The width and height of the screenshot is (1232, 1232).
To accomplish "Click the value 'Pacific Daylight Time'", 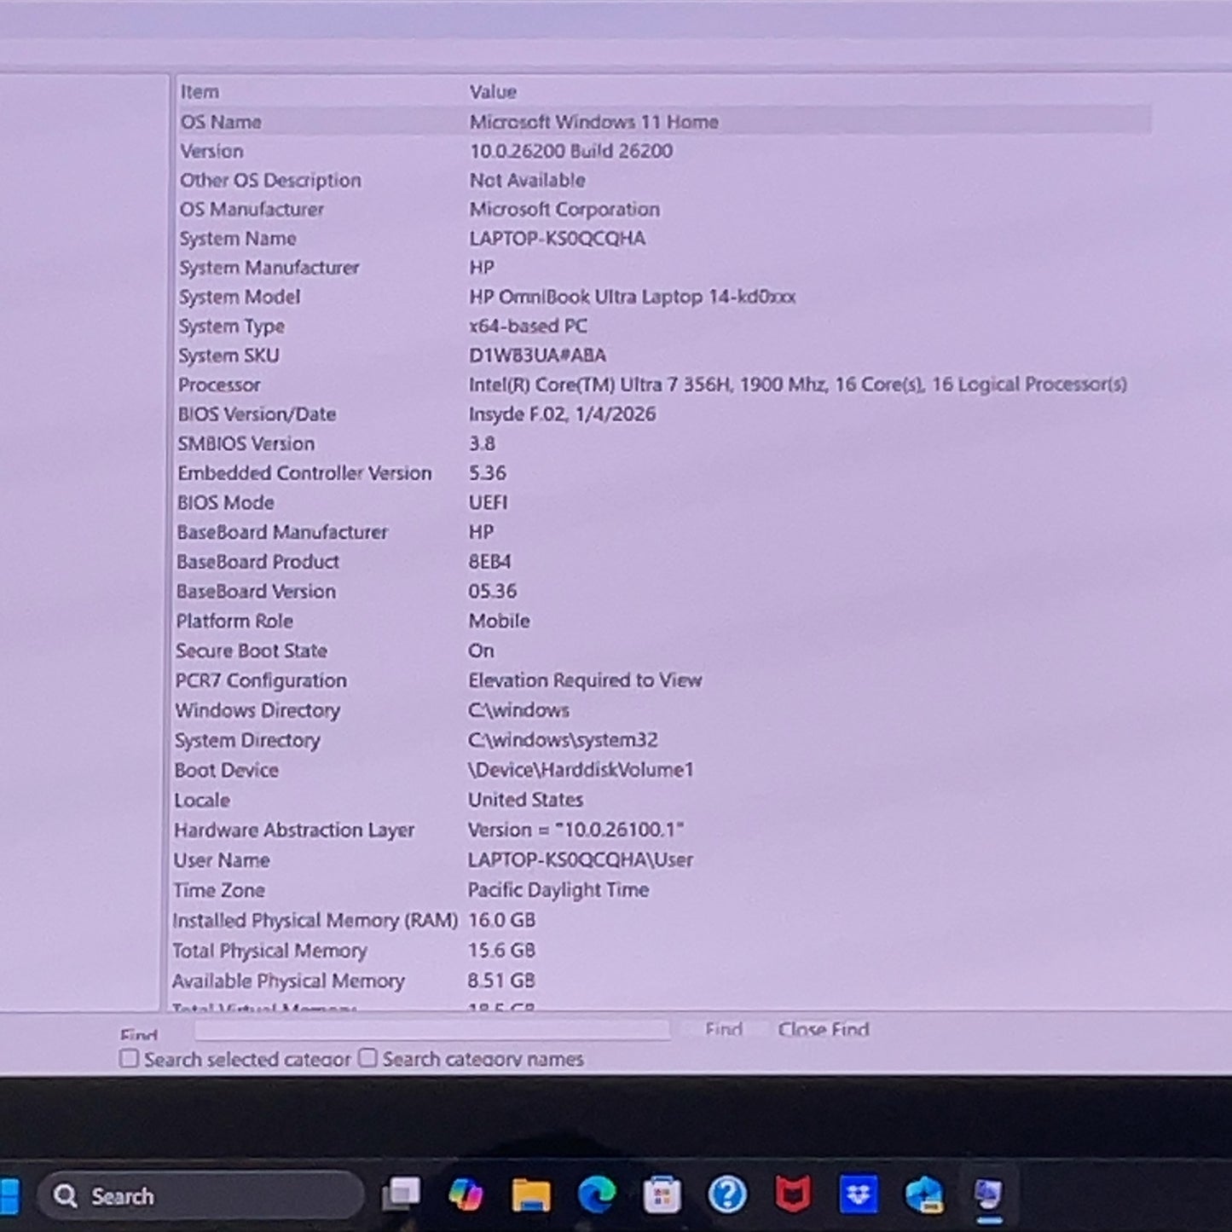I will click(558, 890).
